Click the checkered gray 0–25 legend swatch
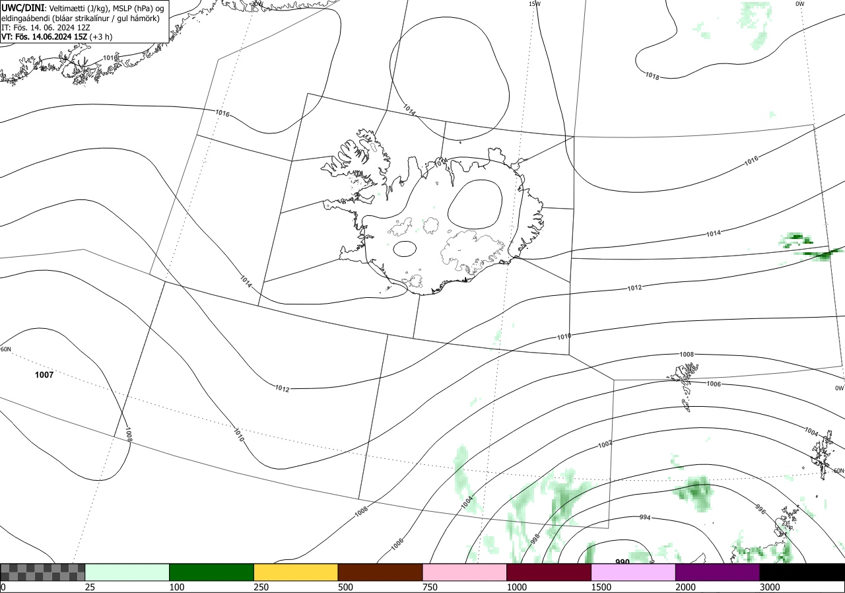The width and height of the screenshot is (845, 593). tap(42, 572)
